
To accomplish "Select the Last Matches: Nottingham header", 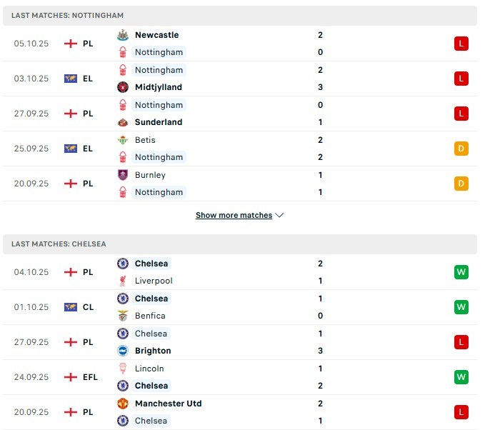I will click(63, 15).
